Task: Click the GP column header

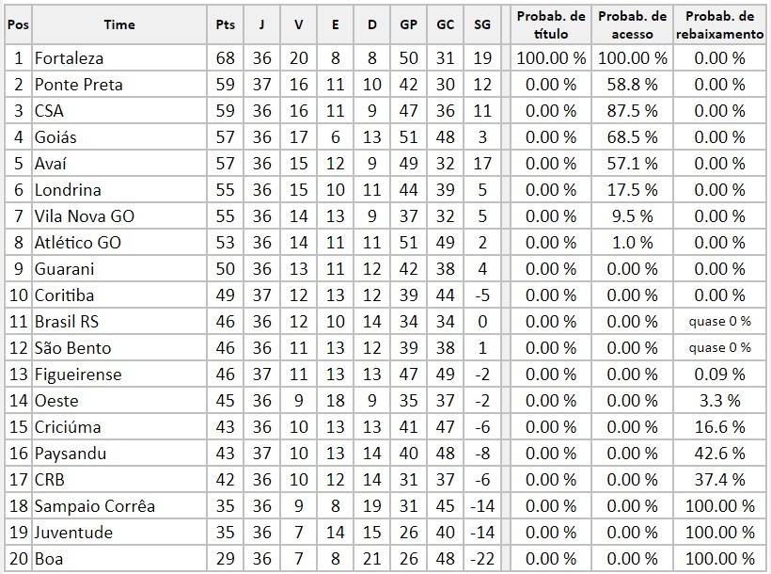Action: (409, 24)
